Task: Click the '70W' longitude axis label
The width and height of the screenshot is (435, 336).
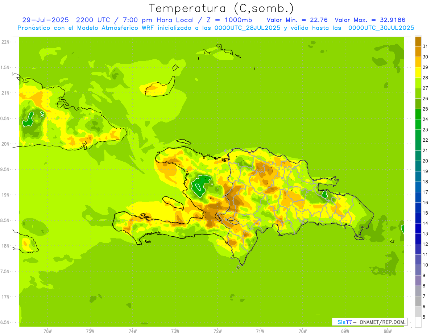Action: pos(302,331)
